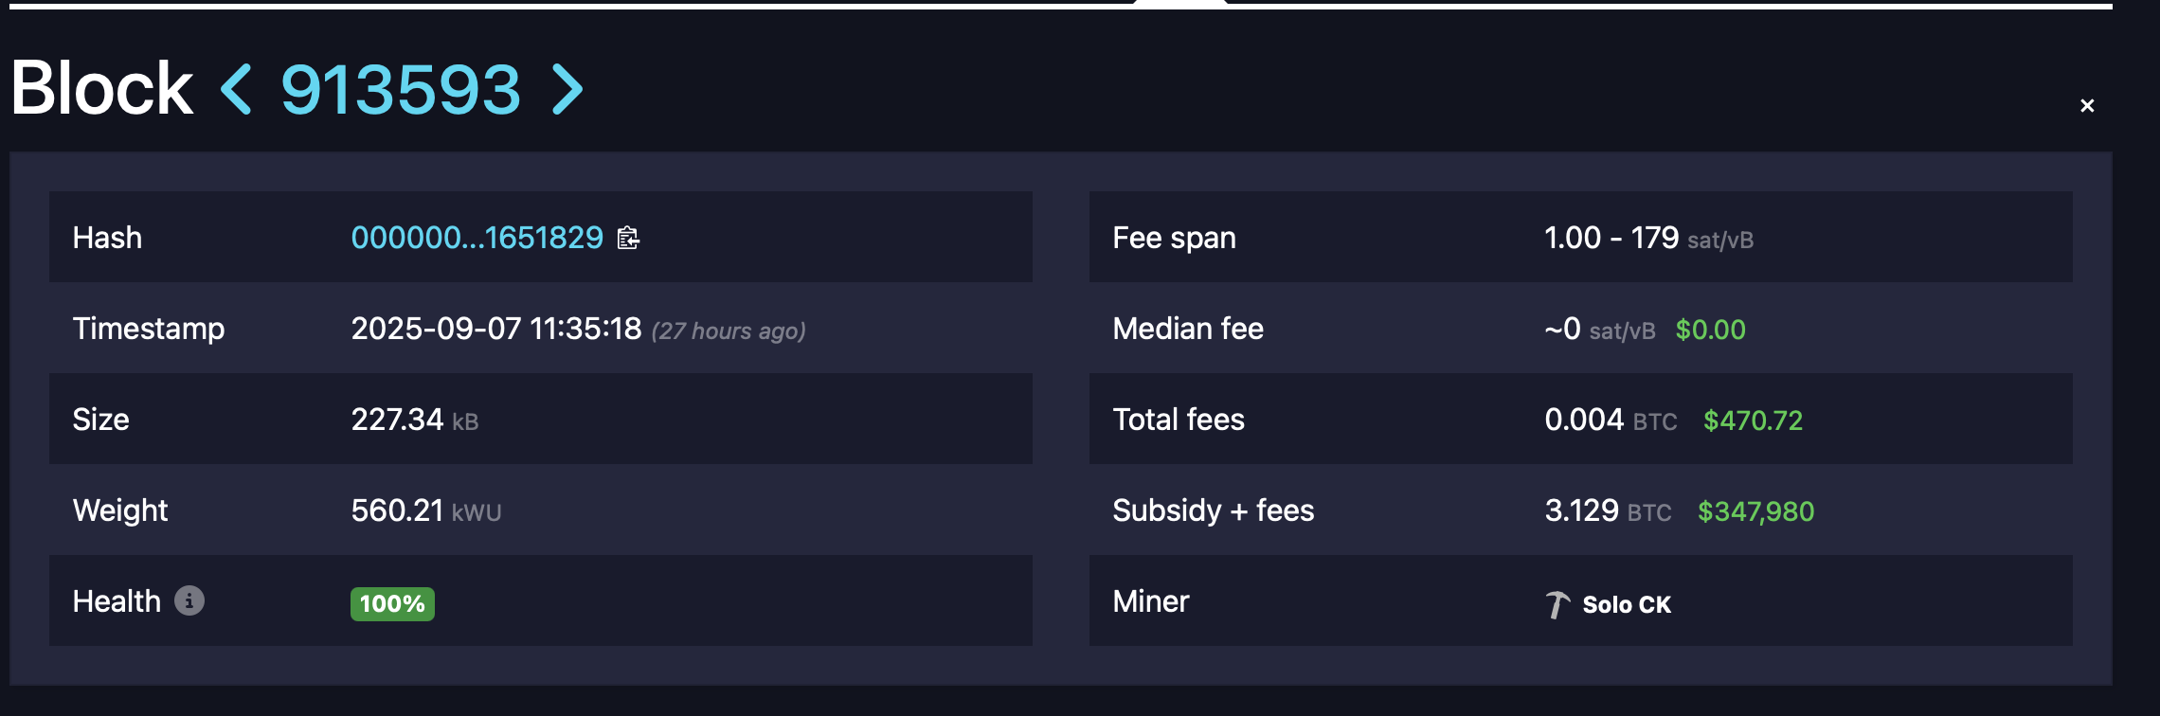
Task: Click the $470.72 total fees amount
Action: pos(1753,421)
